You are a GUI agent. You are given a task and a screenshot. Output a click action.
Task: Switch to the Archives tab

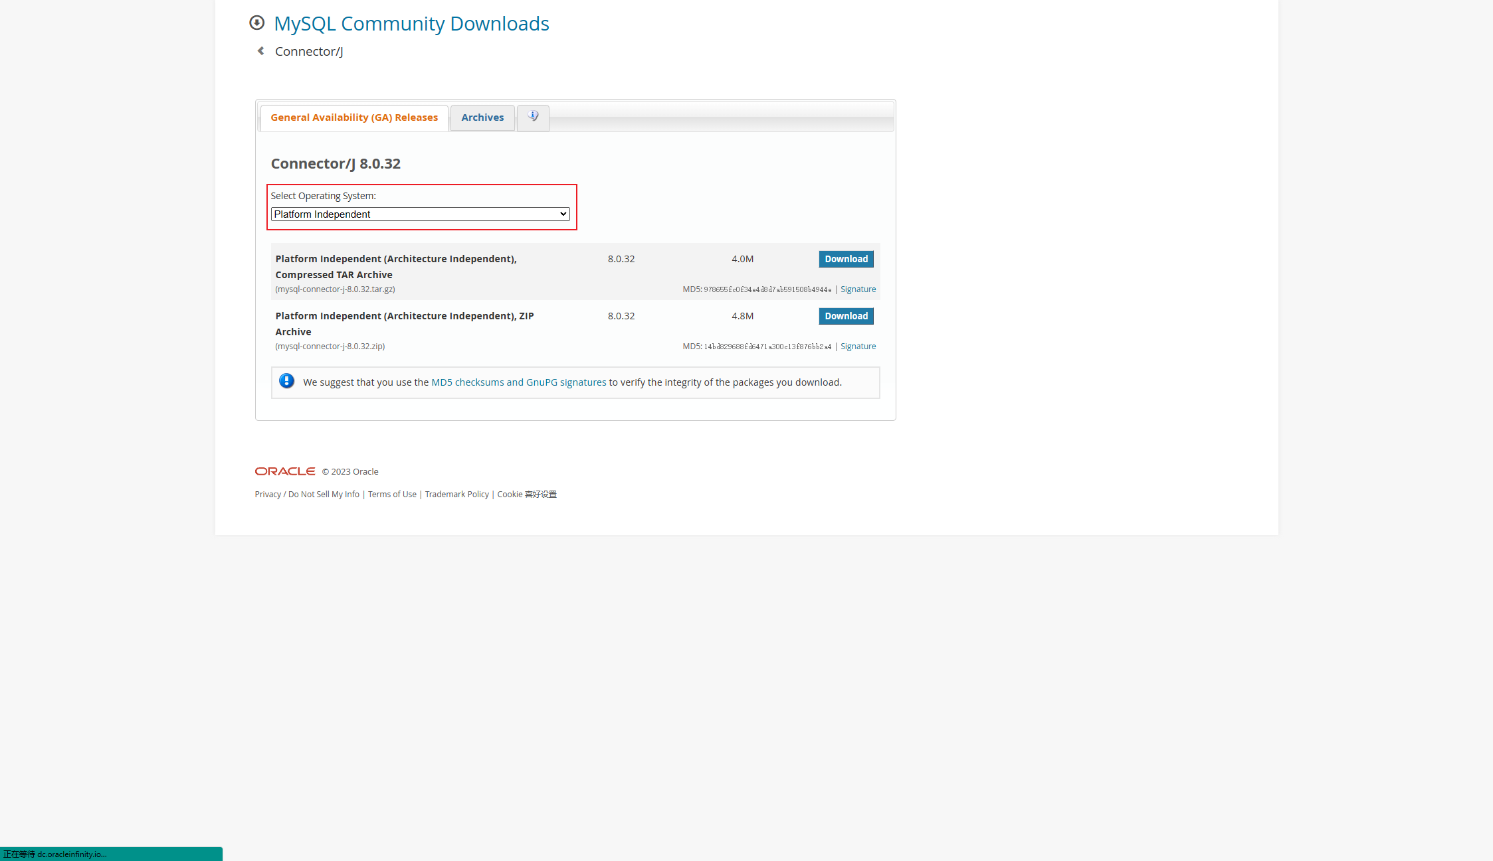(x=482, y=117)
